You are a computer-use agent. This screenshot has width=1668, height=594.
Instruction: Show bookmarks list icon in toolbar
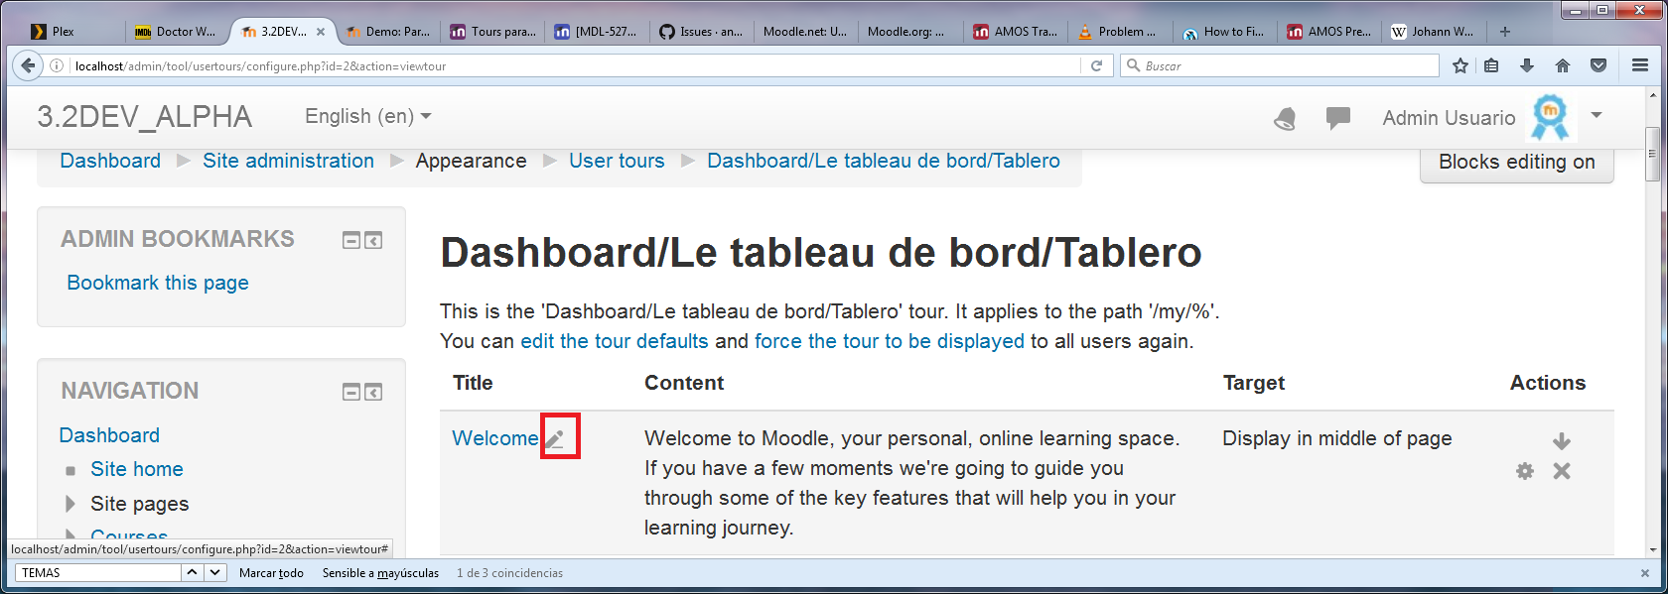1491,65
